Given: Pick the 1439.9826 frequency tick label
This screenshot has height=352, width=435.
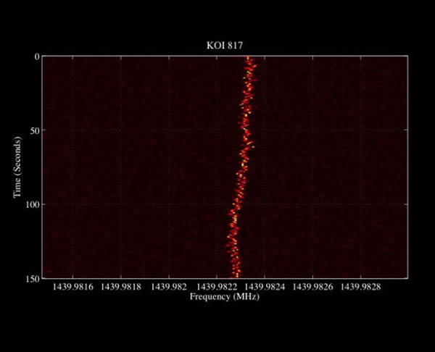Looking at the screenshot, I should (313, 288).
